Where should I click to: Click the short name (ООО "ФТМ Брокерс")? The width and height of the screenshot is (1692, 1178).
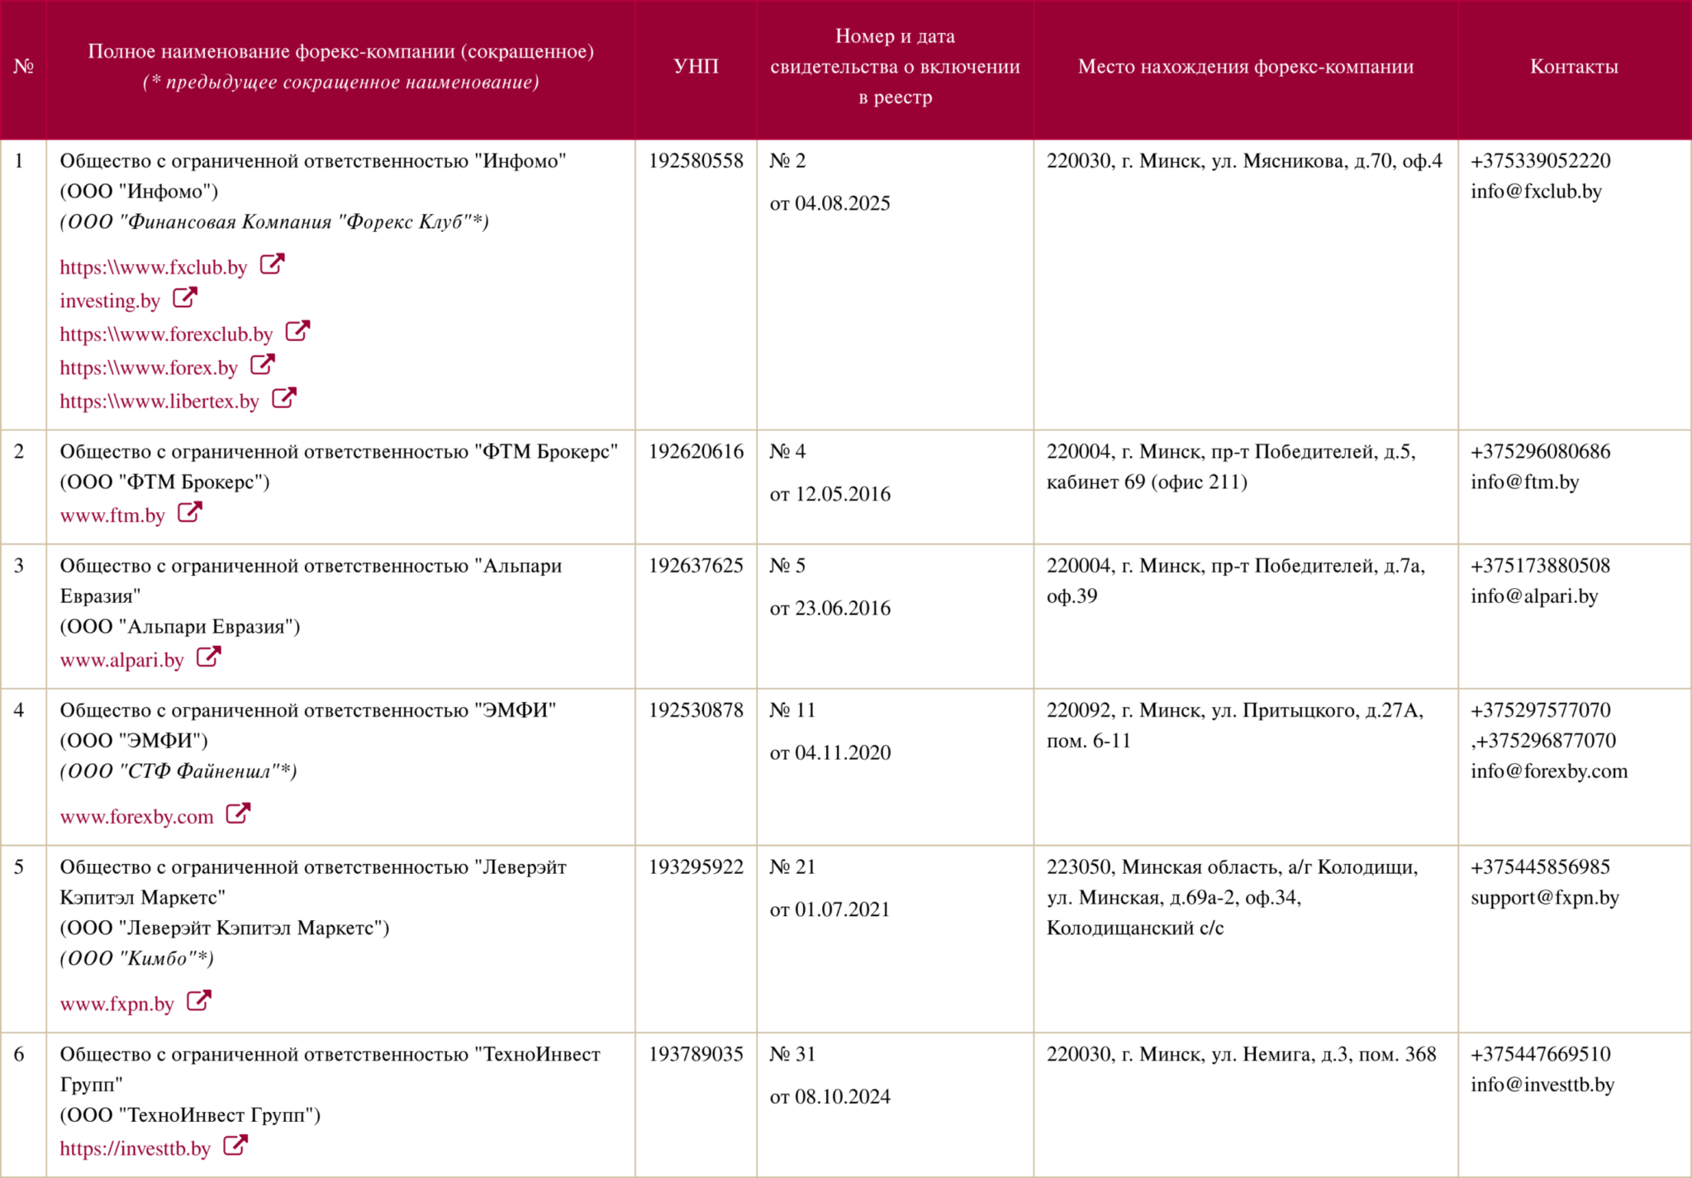click(x=164, y=482)
